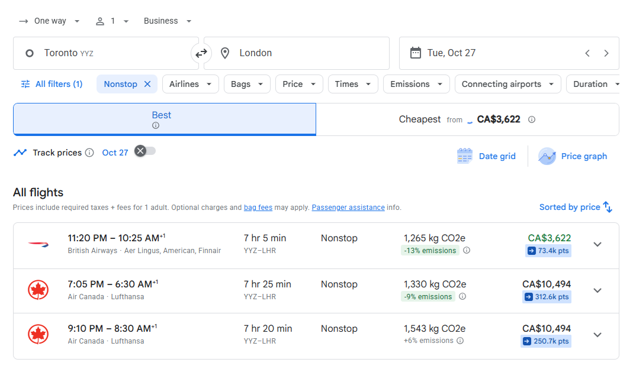The image size is (630, 369).
Task: Swap origin and destination airports
Action: (x=201, y=53)
